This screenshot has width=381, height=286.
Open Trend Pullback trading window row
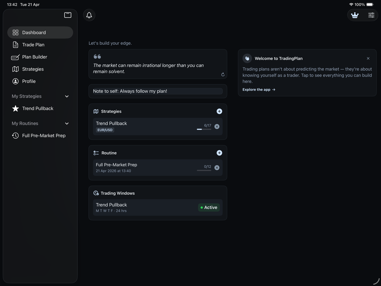pos(158,208)
